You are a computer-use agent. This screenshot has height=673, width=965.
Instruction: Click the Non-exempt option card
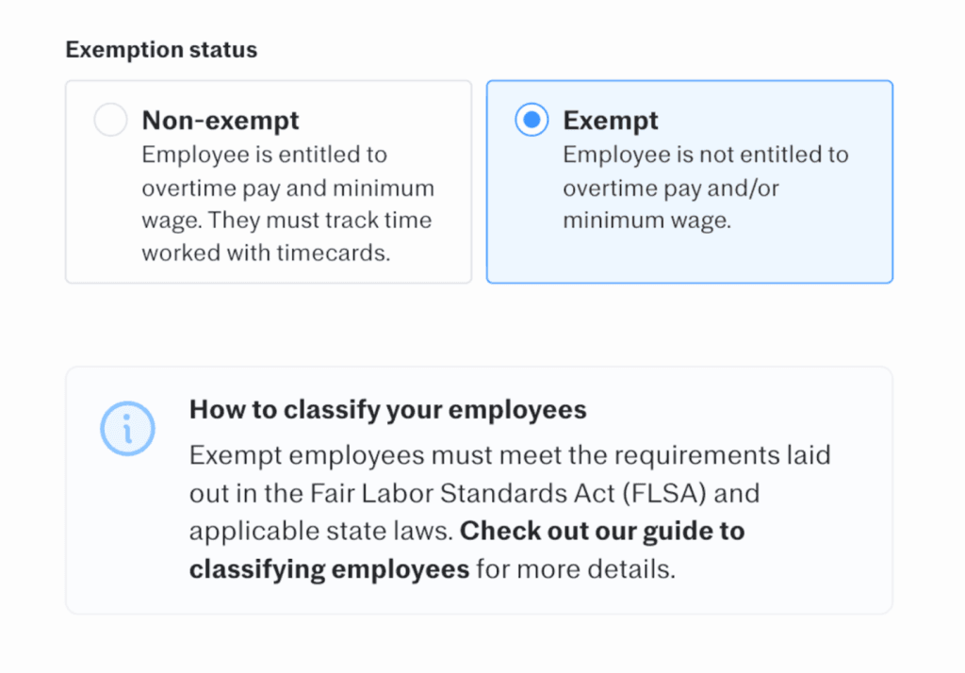click(268, 182)
